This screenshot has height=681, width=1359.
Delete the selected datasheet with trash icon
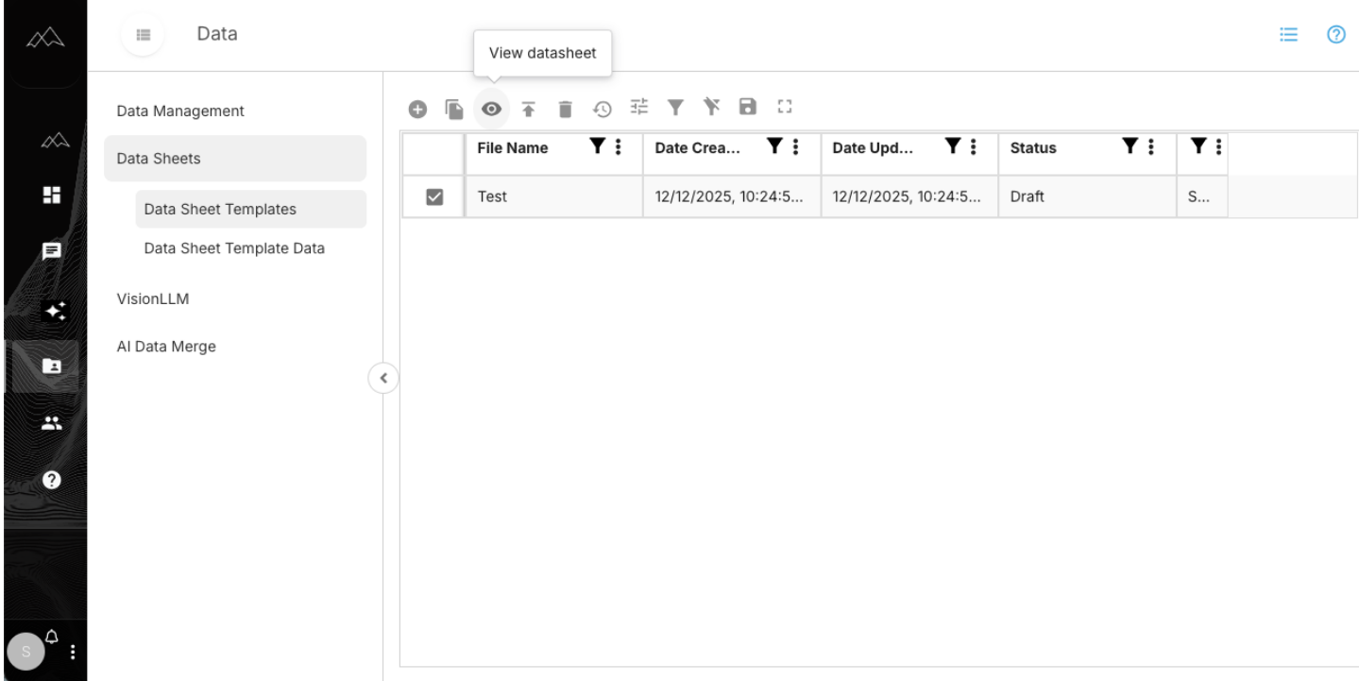565,108
